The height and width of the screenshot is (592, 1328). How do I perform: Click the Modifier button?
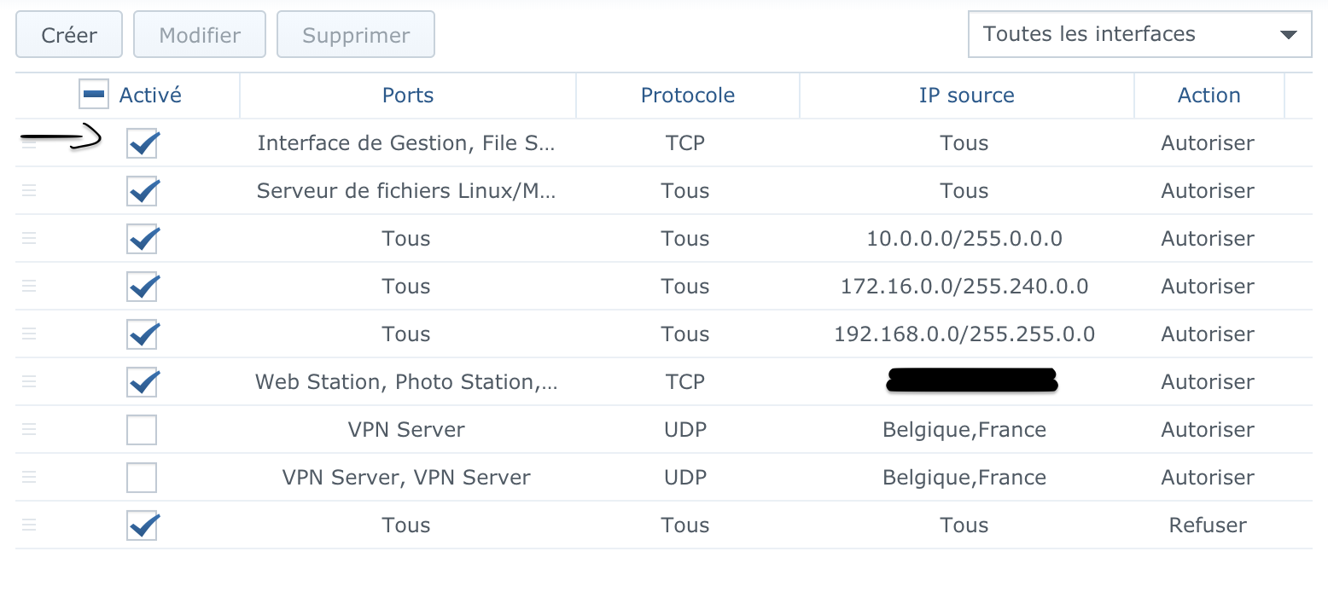[200, 35]
